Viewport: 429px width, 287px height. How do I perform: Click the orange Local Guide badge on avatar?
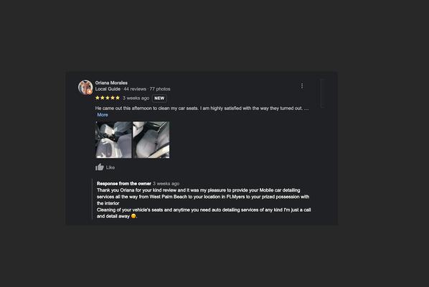90,92
